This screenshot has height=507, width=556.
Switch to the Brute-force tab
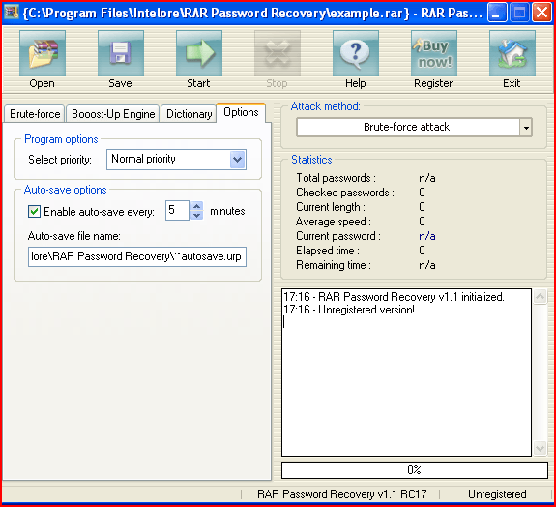[x=35, y=114]
